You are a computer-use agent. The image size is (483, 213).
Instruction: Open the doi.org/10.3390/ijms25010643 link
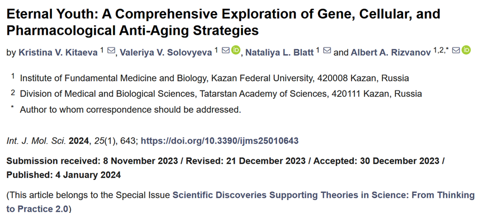pos(220,141)
